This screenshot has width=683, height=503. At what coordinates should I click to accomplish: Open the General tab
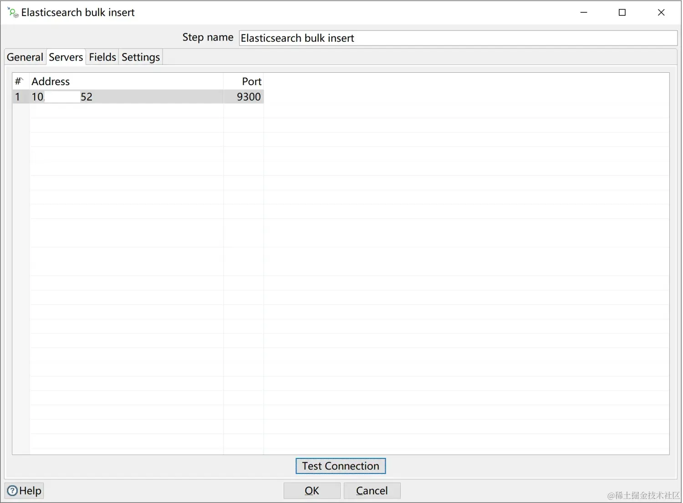[25, 57]
